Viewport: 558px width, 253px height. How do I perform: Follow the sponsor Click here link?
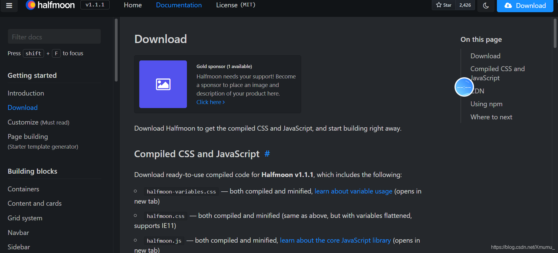coord(210,102)
